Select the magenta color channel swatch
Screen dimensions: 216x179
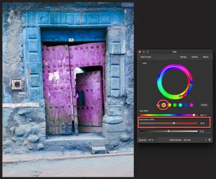click(x=191, y=105)
